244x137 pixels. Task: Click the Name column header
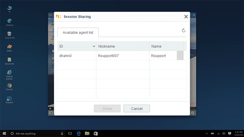point(166,46)
